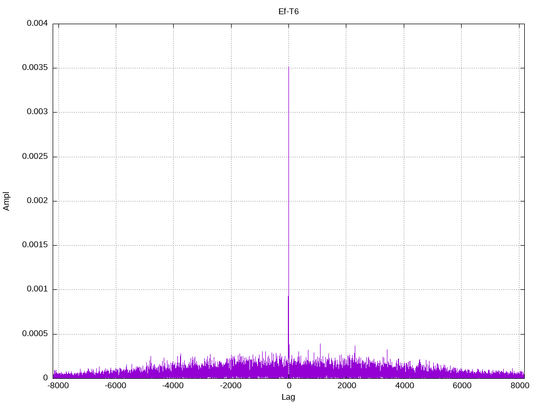Click the 0.001 y-axis tick label
Screen dimensions: 539x404
37,289
